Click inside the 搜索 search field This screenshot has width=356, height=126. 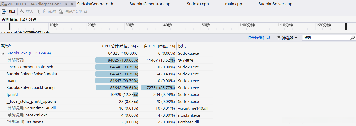pos(326,38)
